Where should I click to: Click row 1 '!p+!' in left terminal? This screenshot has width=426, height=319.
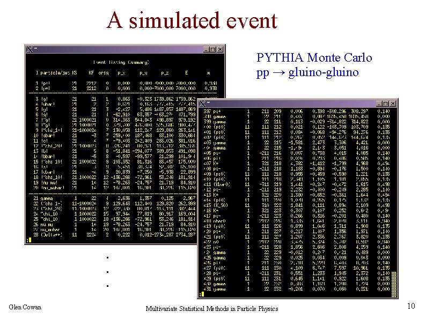[122, 83]
